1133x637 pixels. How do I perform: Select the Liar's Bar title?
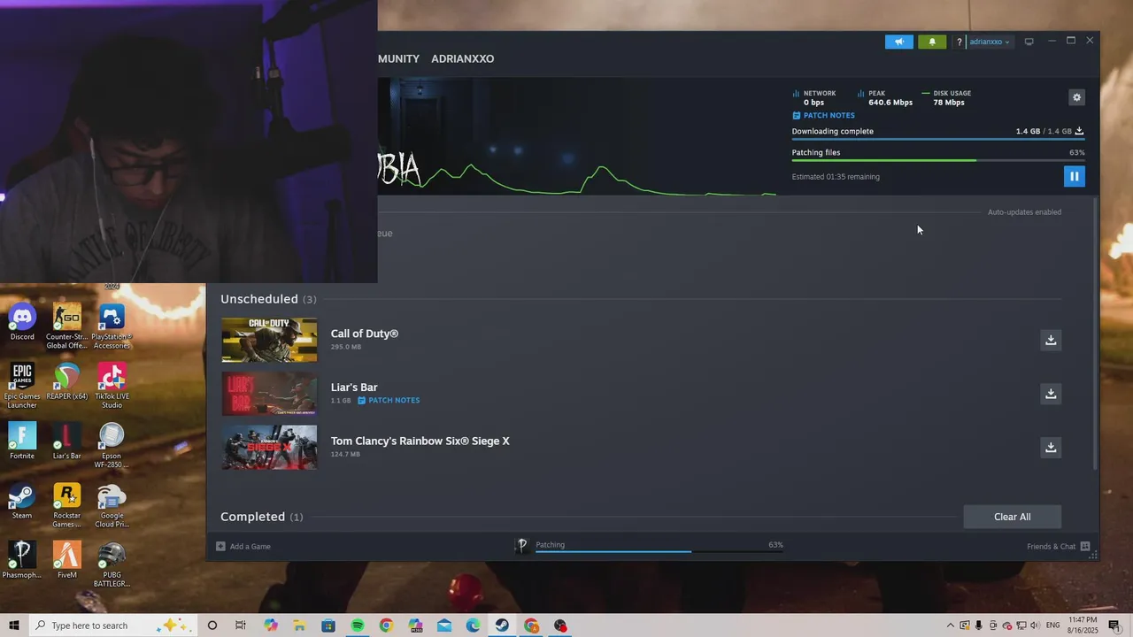click(x=354, y=388)
